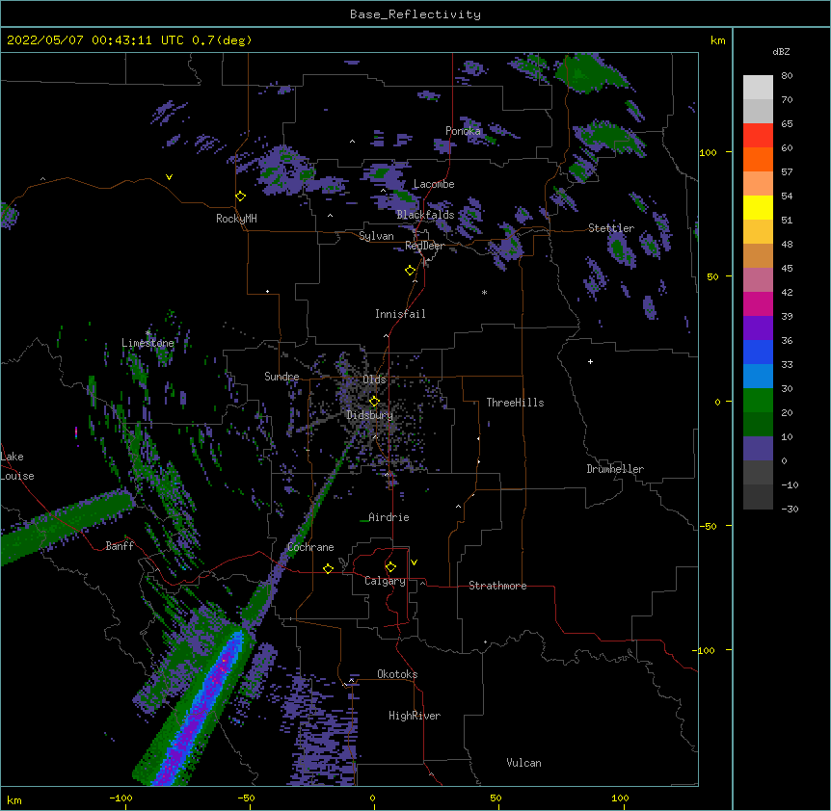The image size is (831, 811).
Task: Click the HighRiver label
Action: [x=415, y=716]
